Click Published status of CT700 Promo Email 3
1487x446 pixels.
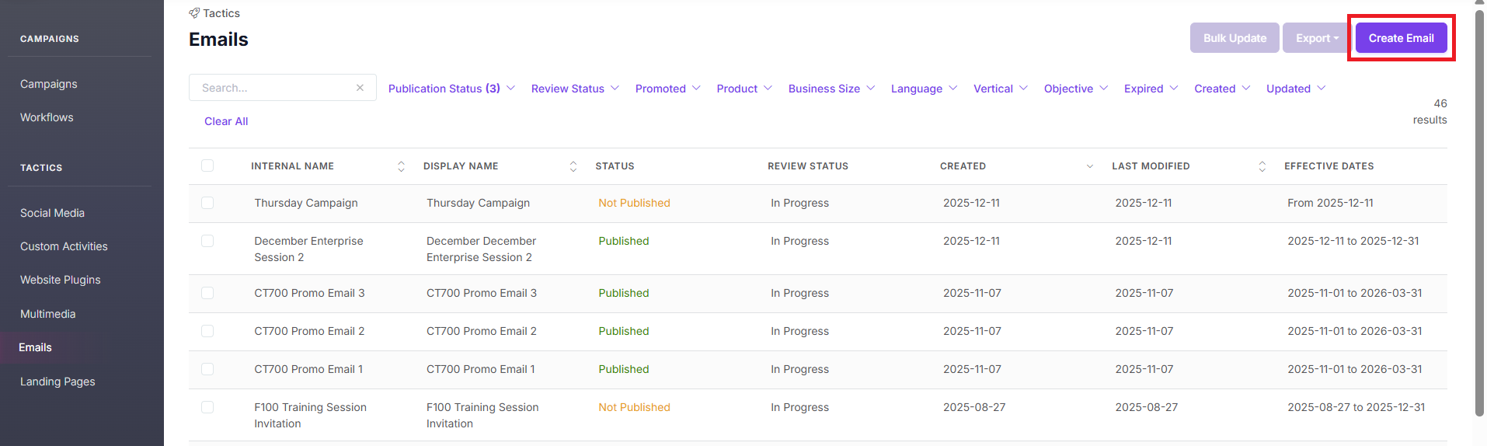tap(624, 293)
